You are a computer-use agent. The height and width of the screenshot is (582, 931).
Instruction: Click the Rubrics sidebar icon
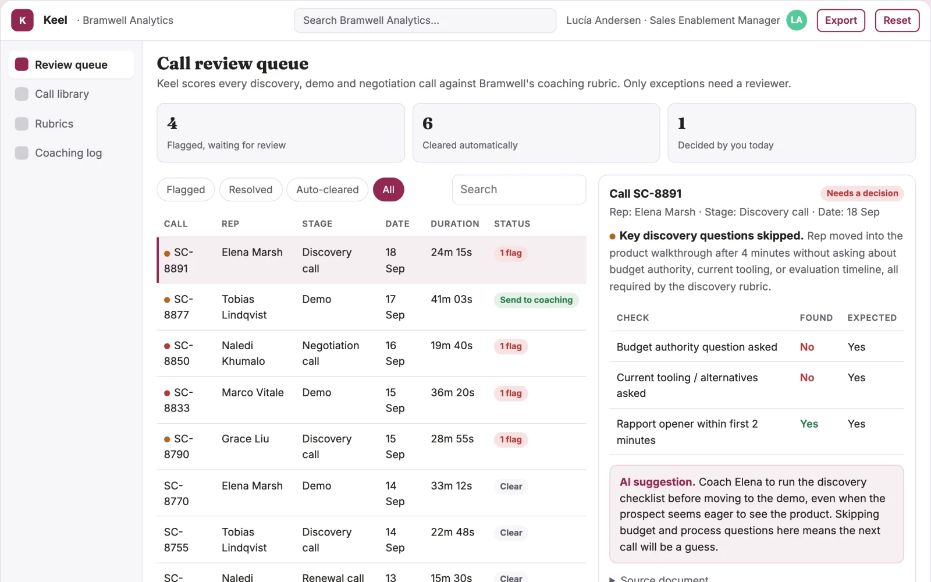[22, 123]
